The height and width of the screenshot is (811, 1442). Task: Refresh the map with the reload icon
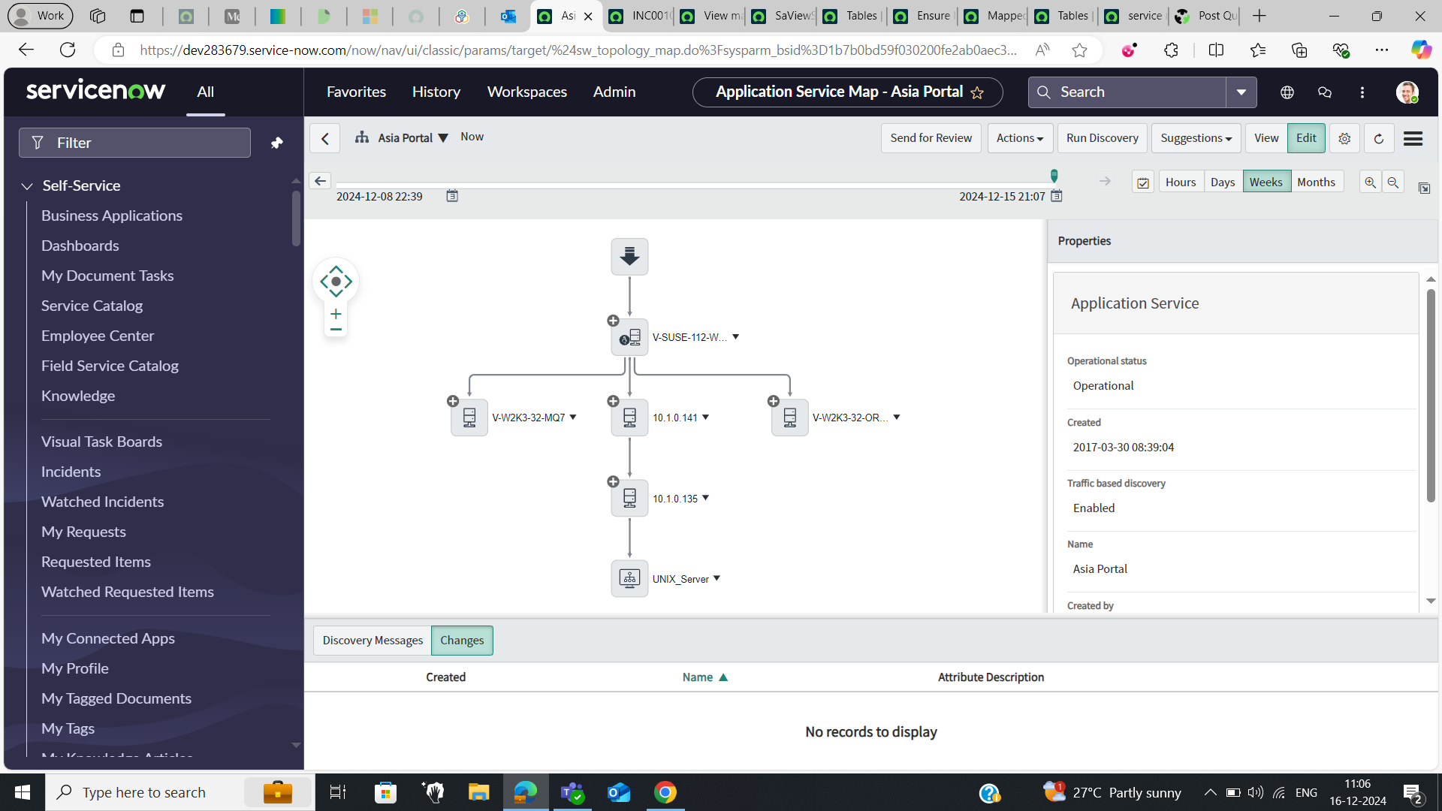1378,138
